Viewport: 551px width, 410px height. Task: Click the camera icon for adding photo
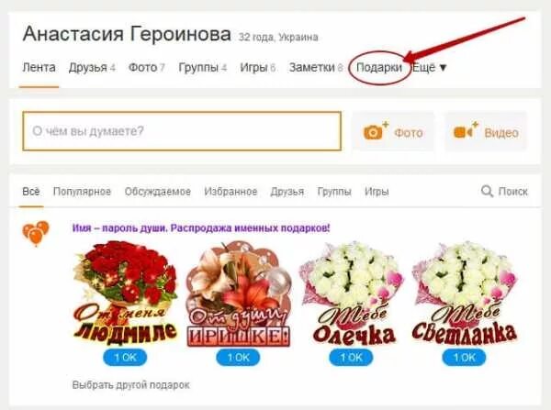pos(376,130)
